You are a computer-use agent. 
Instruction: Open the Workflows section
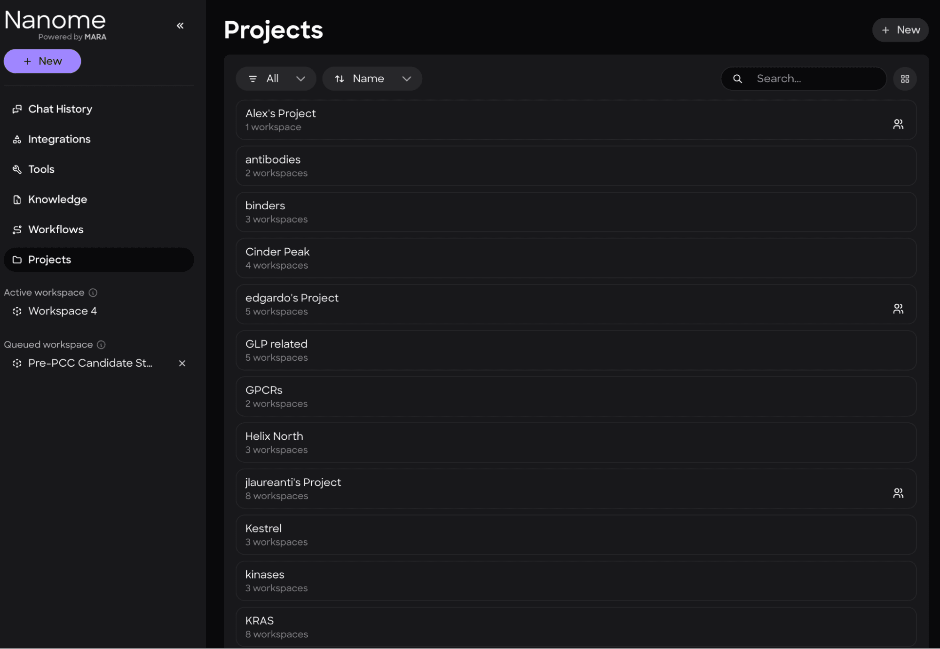55,229
